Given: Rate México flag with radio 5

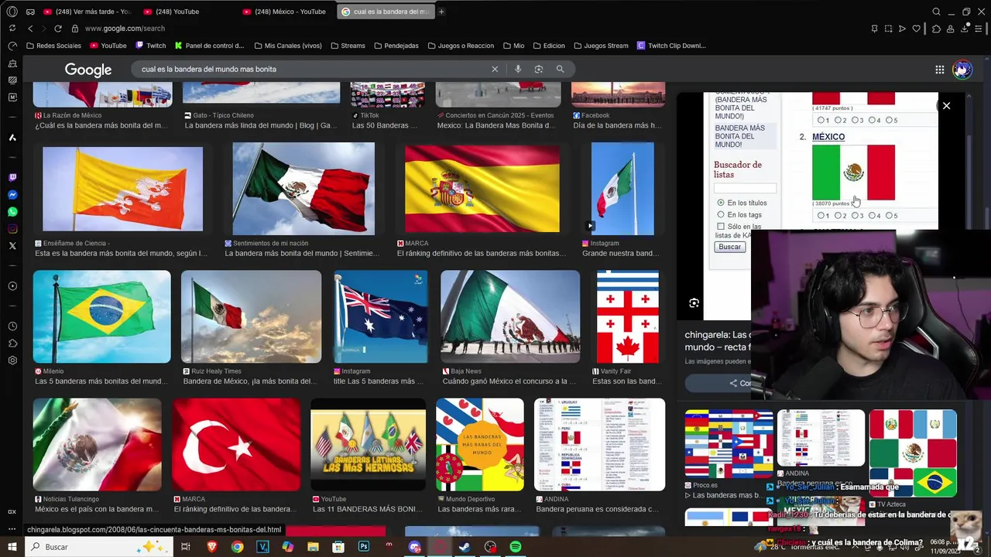Looking at the screenshot, I should (x=889, y=216).
